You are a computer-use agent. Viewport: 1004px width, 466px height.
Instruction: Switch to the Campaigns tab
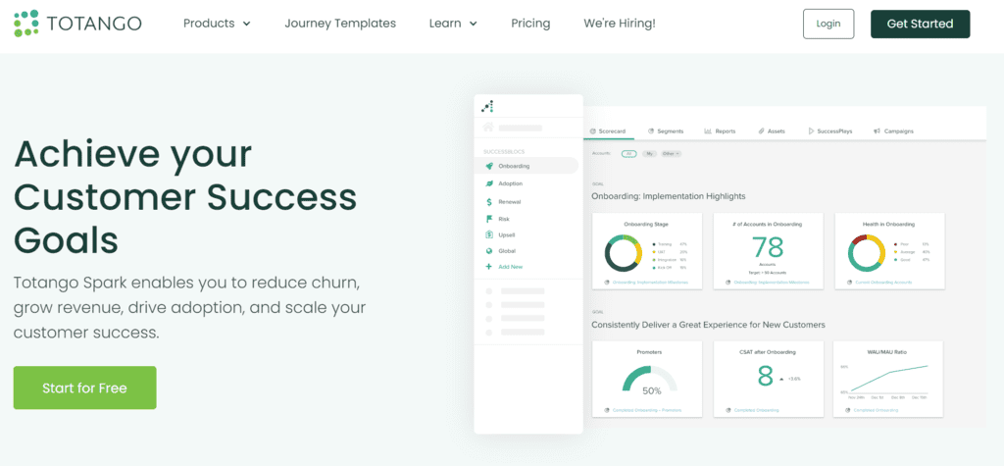[x=893, y=130]
